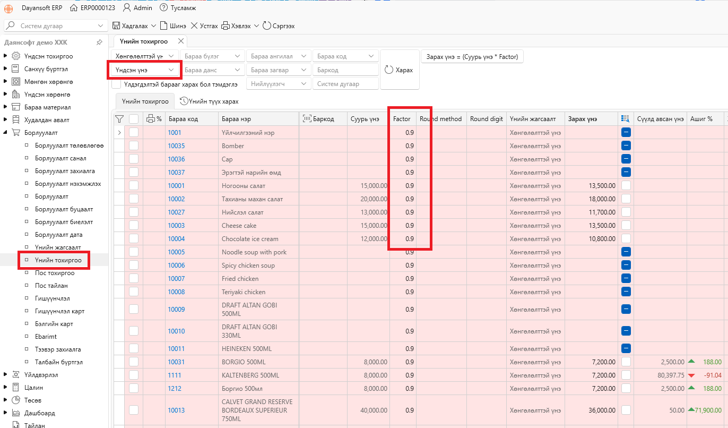The height and width of the screenshot is (428, 728).
Task: Click the Систем дугаар search box top left
Action: click(x=56, y=25)
